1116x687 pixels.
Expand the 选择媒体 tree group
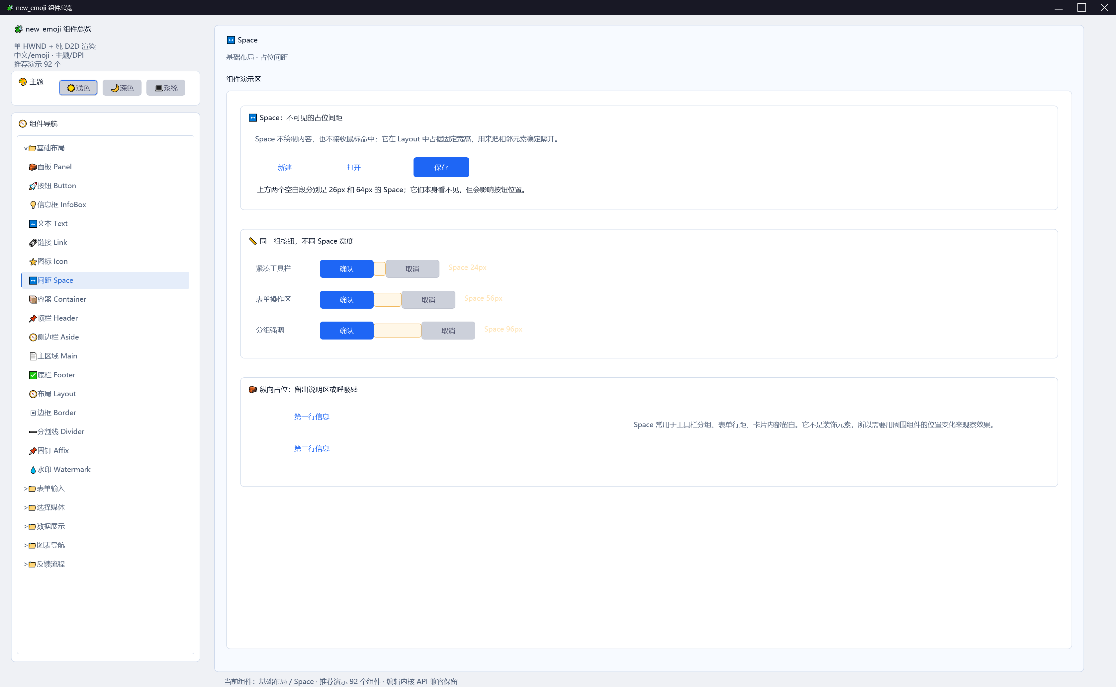point(26,507)
